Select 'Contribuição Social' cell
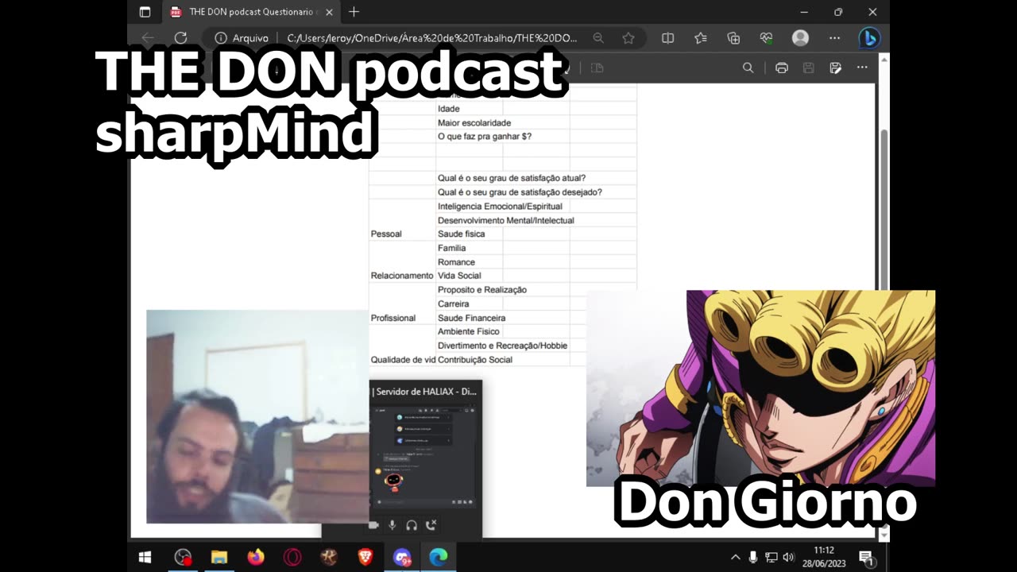Image resolution: width=1017 pixels, height=572 pixels. coord(475,360)
